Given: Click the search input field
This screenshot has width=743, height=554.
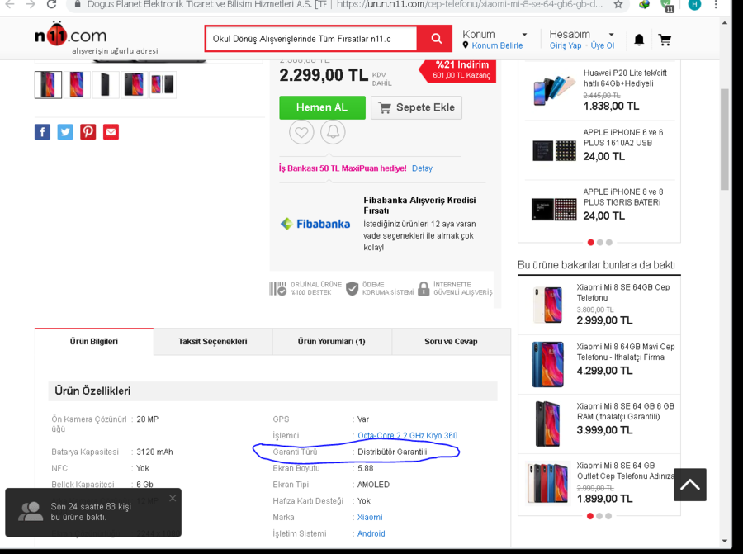Looking at the screenshot, I should pos(311,39).
